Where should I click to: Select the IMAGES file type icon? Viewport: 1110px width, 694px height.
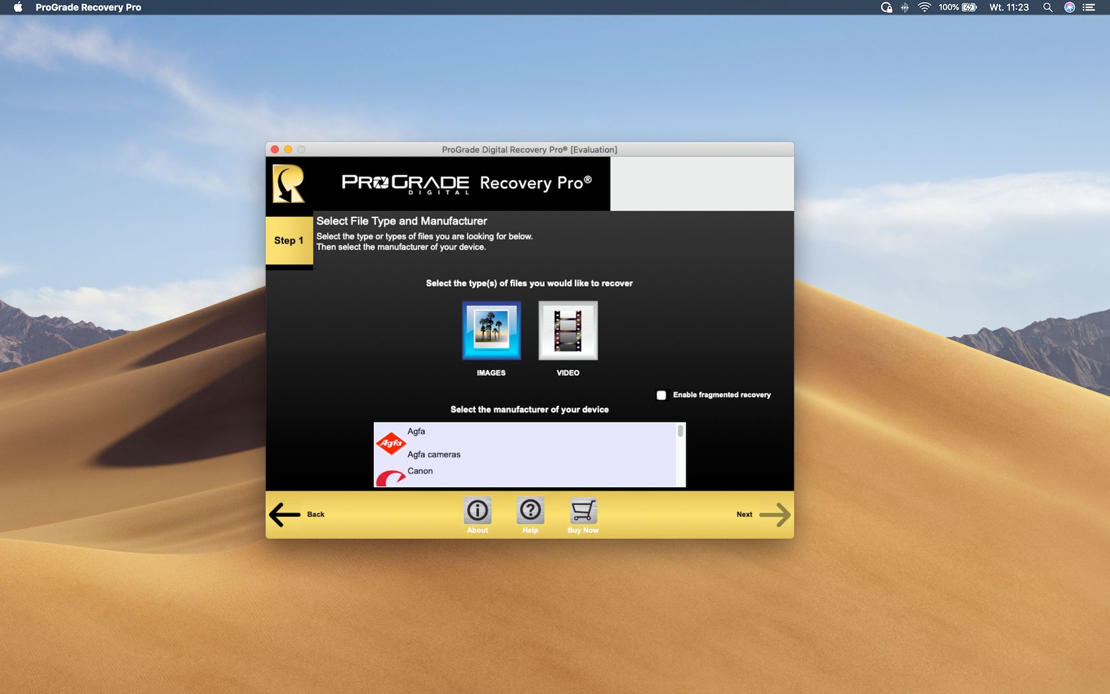click(x=491, y=330)
